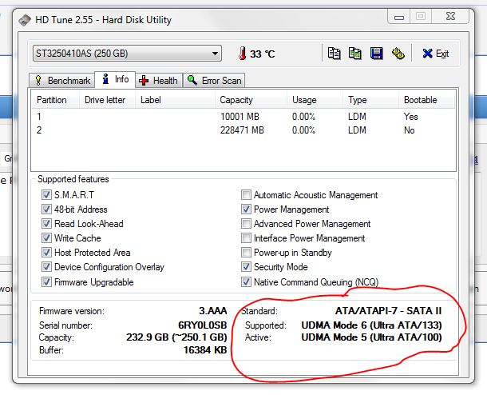Open the options wrench icon

click(398, 54)
